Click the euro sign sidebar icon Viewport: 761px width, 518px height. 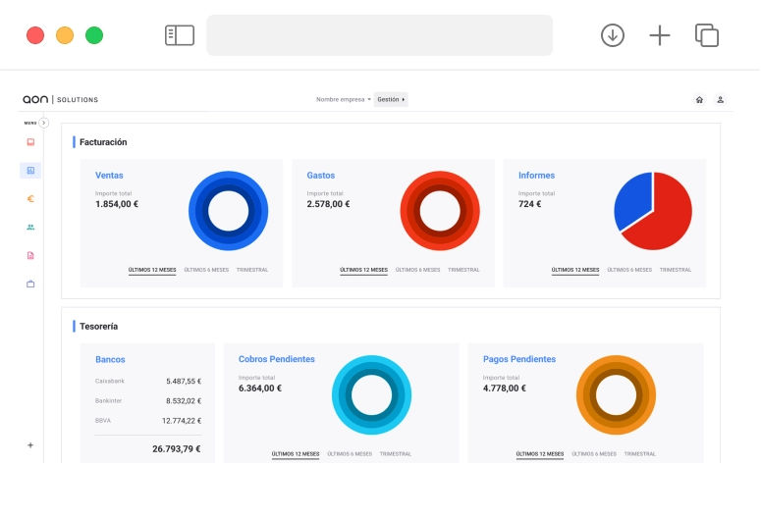[x=30, y=198]
